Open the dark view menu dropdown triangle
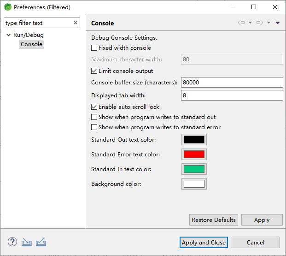This screenshot has width=286, height=256. [278, 23]
